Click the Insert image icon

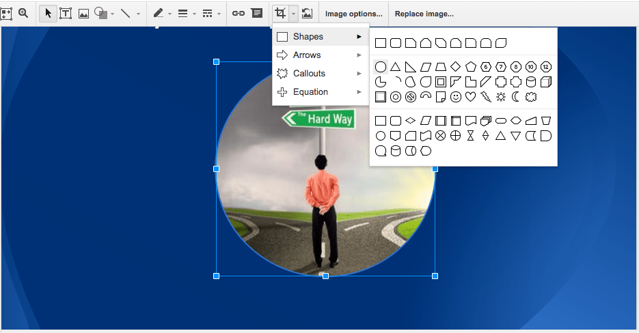coord(83,14)
